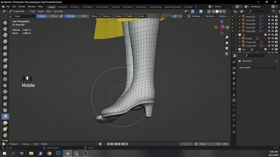Switch to the UV Editing workspace tab
Image resolution: width=280 pixels, height=157 pixels.
tap(87, 7)
